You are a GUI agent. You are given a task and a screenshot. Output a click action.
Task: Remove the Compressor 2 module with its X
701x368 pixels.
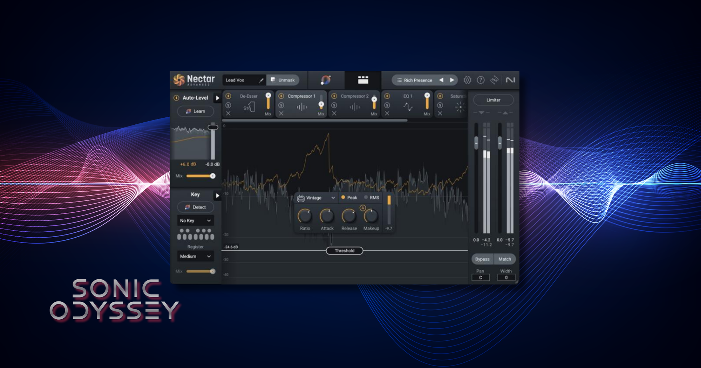[334, 114]
